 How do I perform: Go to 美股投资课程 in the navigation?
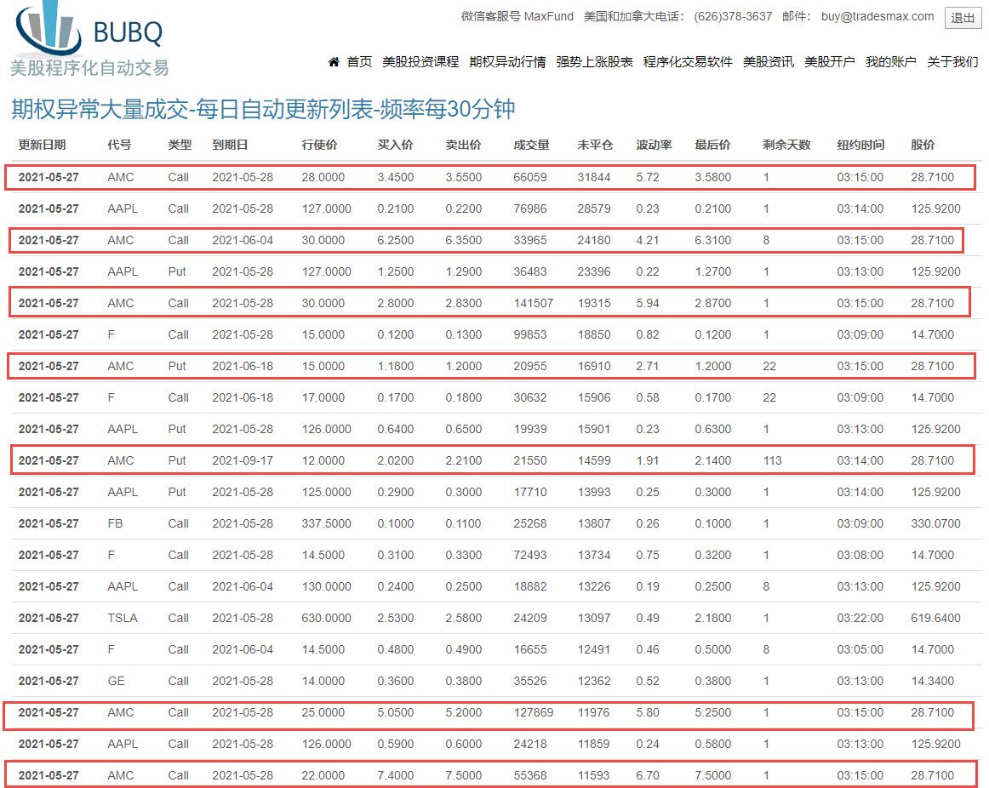pos(420,62)
